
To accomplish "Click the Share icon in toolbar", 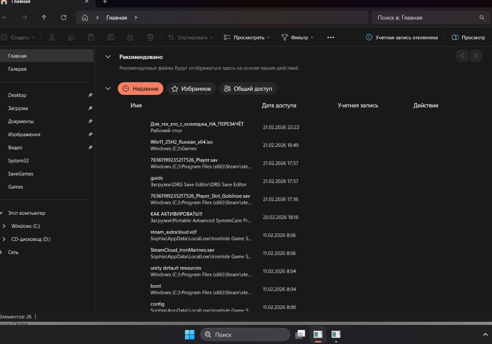I will point(130,37).
